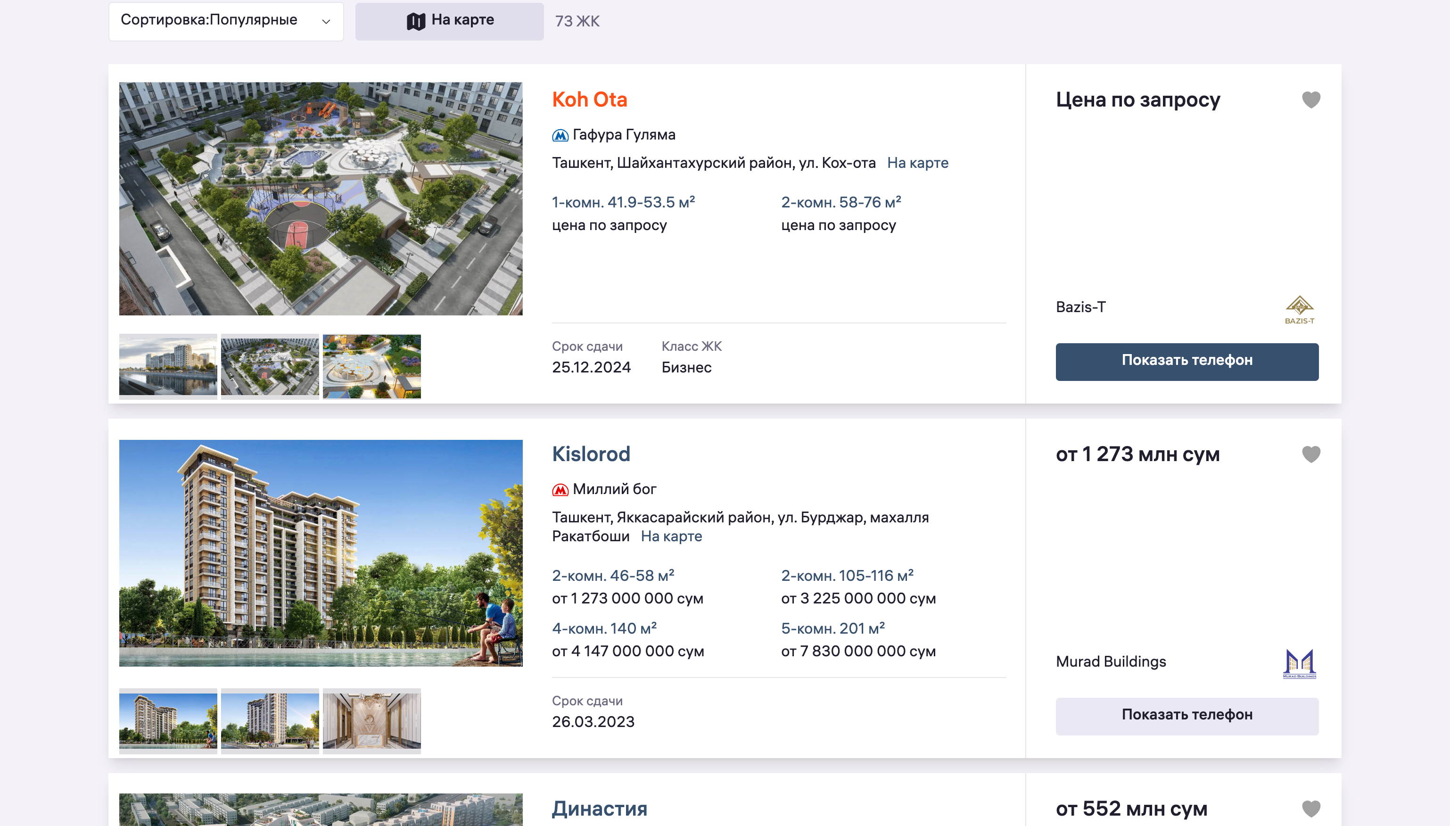Select Koh Ota 1-комн. 41.9-53.5 м² option
Viewport: 1450px width, 826px height.
[x=623, y=202]
